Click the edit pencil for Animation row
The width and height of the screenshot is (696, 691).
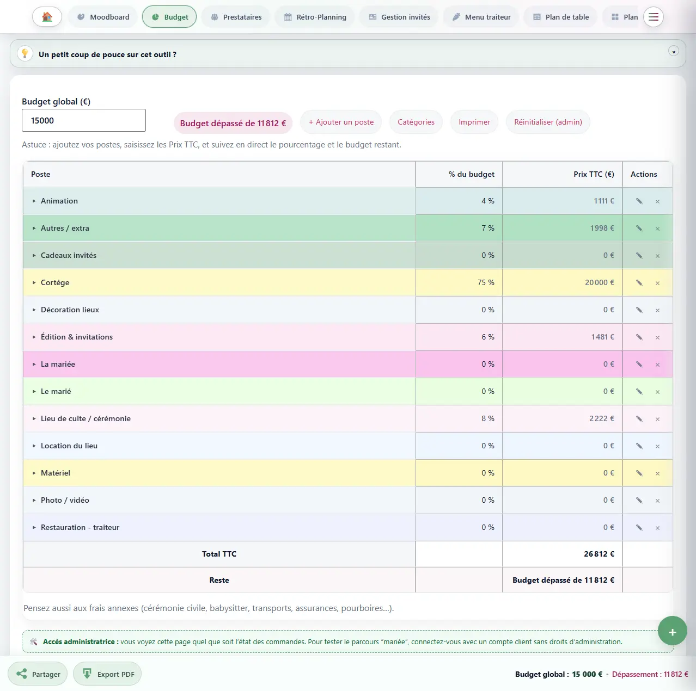pos(639,201)
